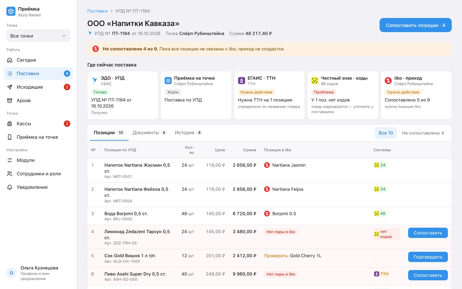
Task: Click Сопоставить for Лимонад Zedazeni Тархун
Action: 428,233
